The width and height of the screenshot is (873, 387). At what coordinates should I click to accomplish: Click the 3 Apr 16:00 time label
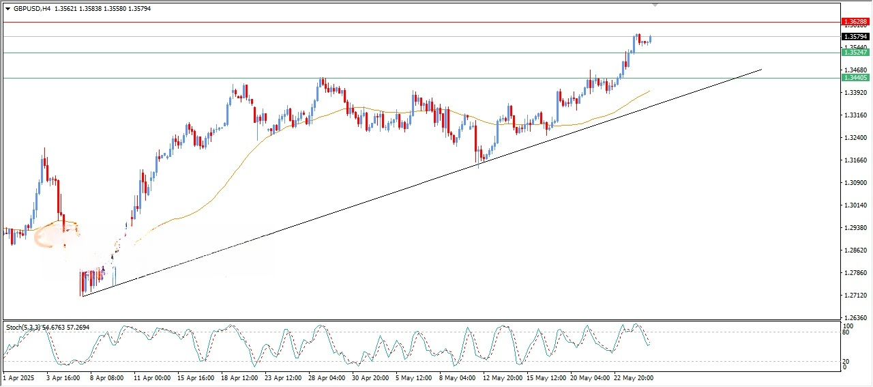[63, 377]
